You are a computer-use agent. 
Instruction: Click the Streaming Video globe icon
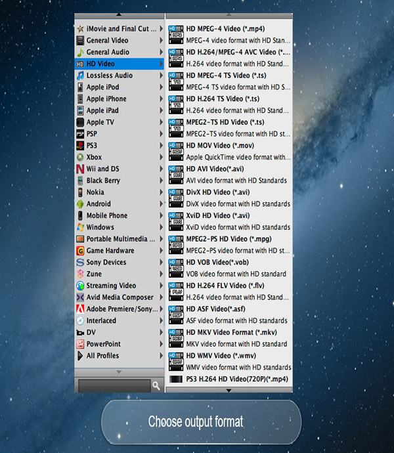pos(80,286)
